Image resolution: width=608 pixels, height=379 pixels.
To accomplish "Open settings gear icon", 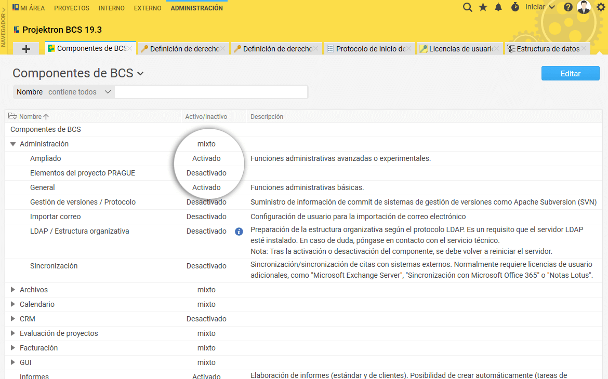I will [x=601, y=7].
